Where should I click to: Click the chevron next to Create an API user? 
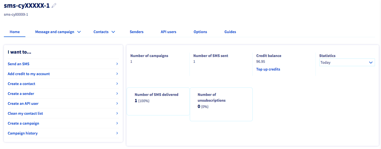point(117,104)
